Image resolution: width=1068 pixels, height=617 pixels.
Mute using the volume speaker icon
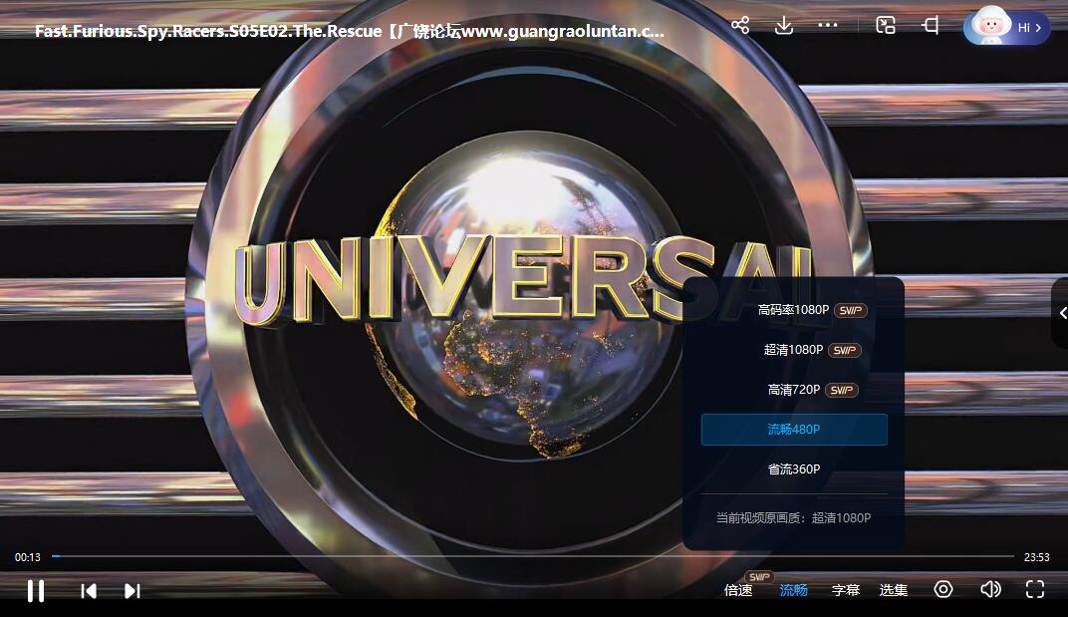pos(991,589)
